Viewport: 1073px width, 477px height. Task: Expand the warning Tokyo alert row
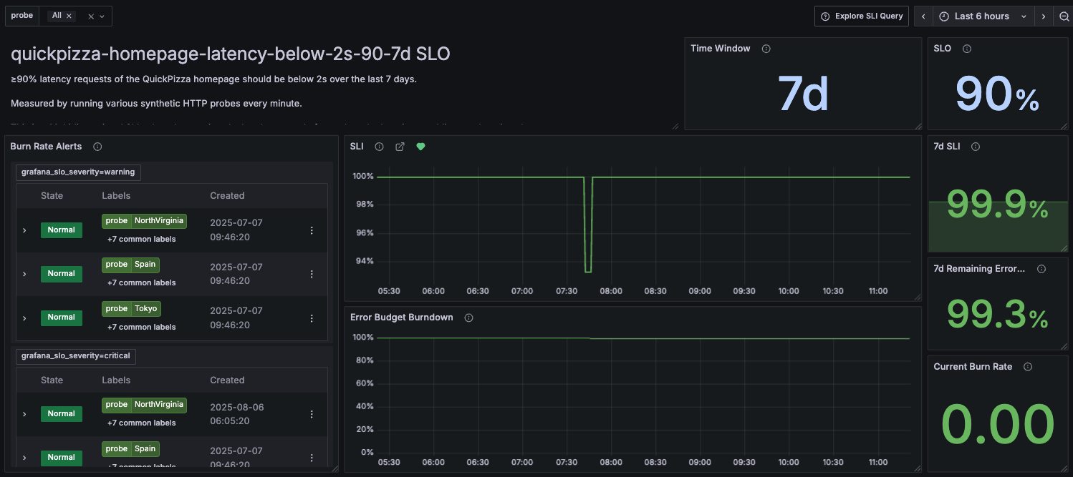coord(24,318)
